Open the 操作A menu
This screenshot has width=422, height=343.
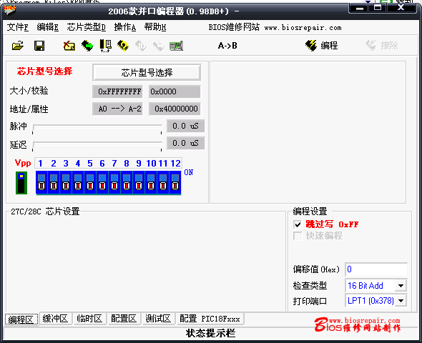pyautogui.click(x=125, y=27)
